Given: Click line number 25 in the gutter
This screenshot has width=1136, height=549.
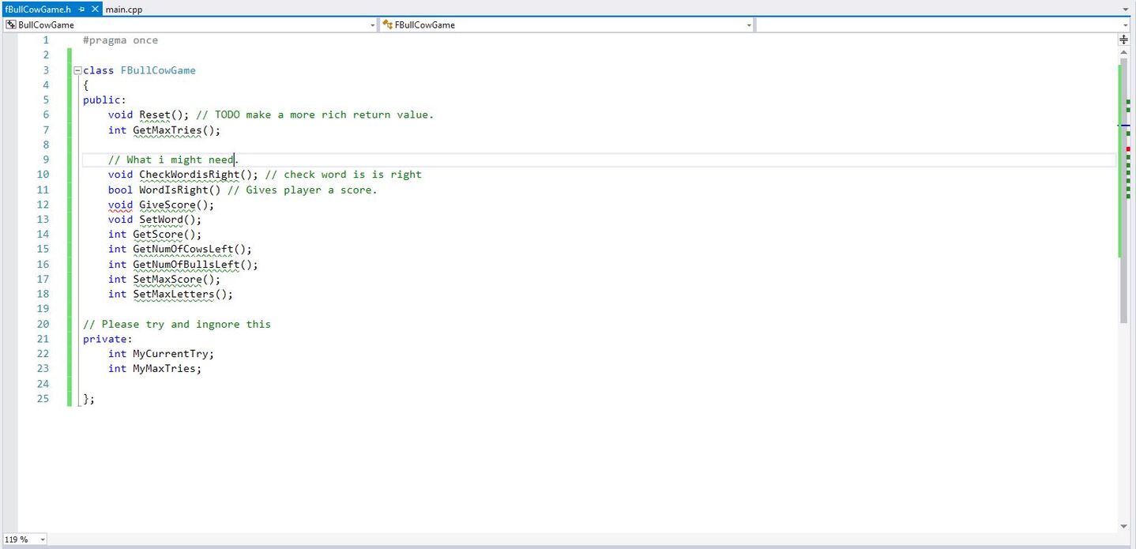Looking at the screenshot, I should 43,399.
